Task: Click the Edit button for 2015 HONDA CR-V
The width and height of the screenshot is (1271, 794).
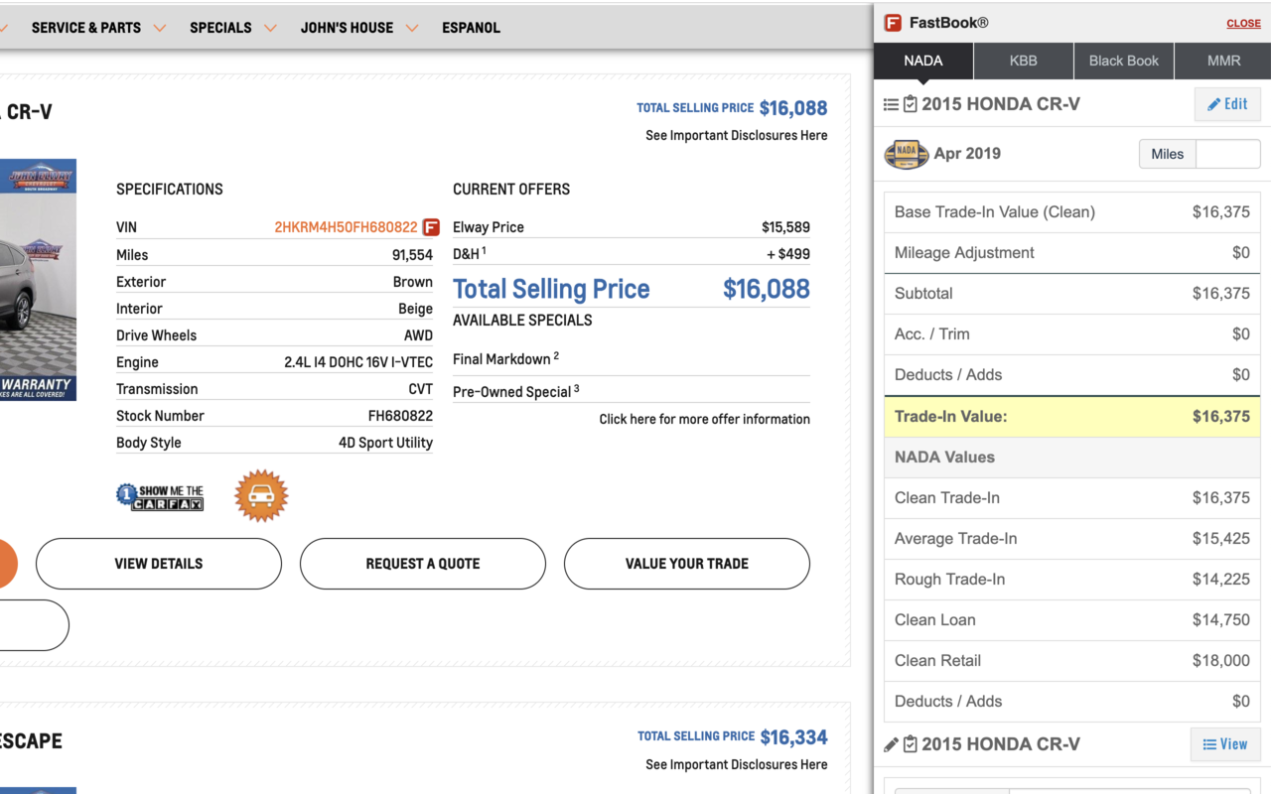Action: [1227, 104]
